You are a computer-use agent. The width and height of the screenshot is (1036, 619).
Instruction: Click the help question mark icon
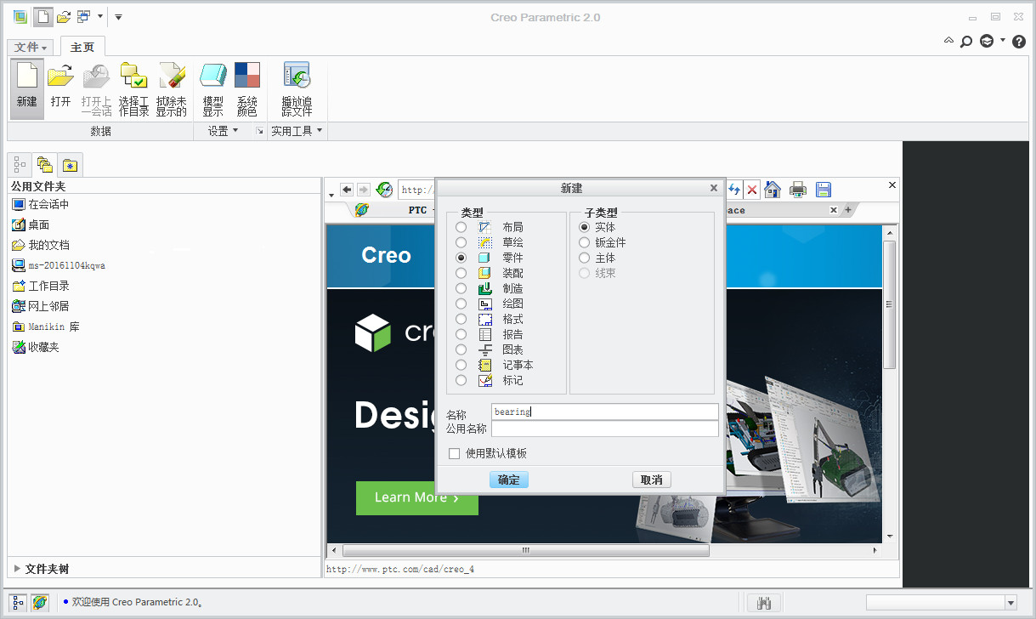(x=1019, y=41)
